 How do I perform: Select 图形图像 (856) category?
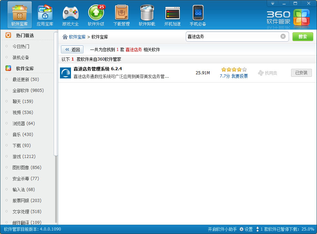click(x=27, y=168)
